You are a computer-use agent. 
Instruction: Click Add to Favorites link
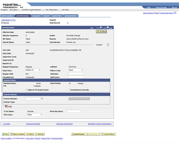click(x=161, y=7)
